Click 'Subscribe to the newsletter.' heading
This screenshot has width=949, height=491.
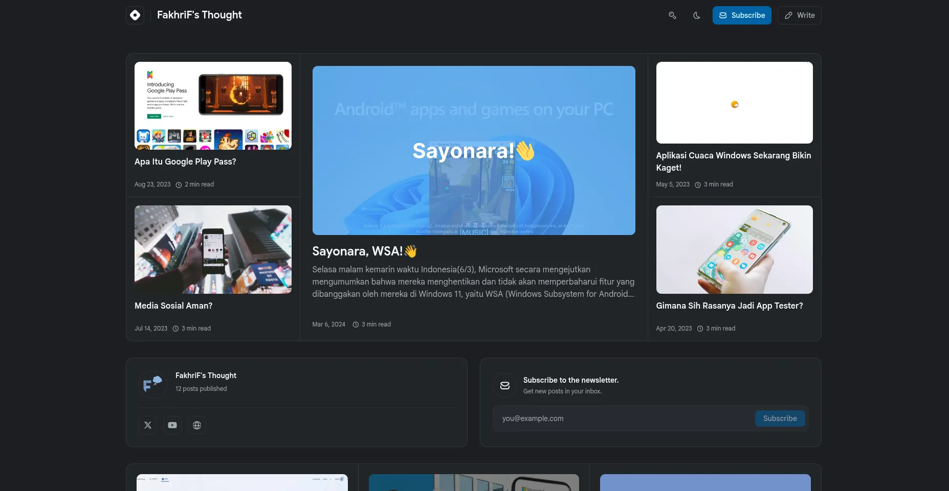pos(571,380)
